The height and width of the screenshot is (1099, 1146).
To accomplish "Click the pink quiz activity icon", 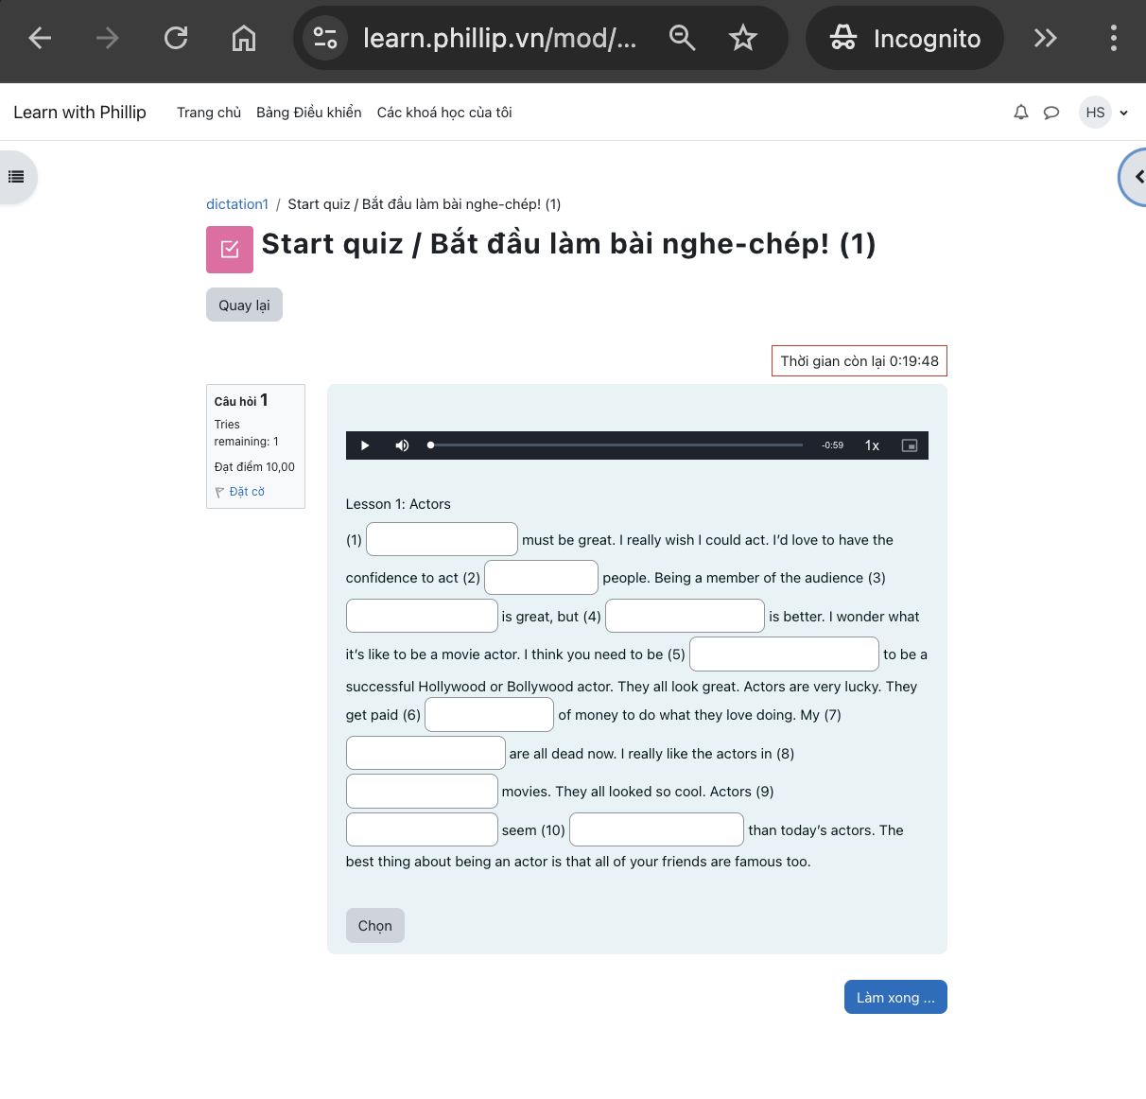I will point(230,249).
